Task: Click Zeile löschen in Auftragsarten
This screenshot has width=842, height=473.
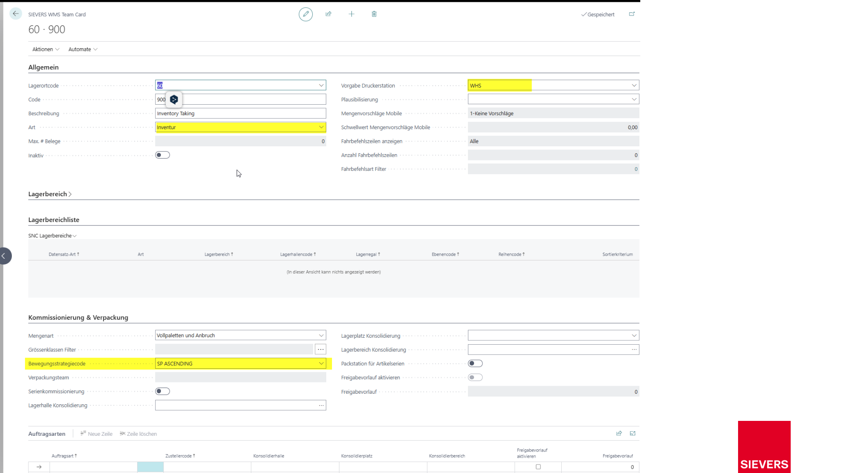Action: (139, 434)
